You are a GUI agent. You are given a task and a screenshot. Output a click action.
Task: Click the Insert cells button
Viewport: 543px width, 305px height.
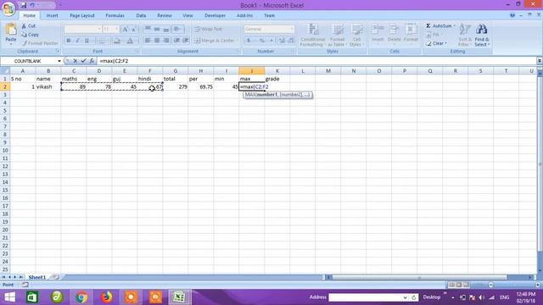(378, 35)
